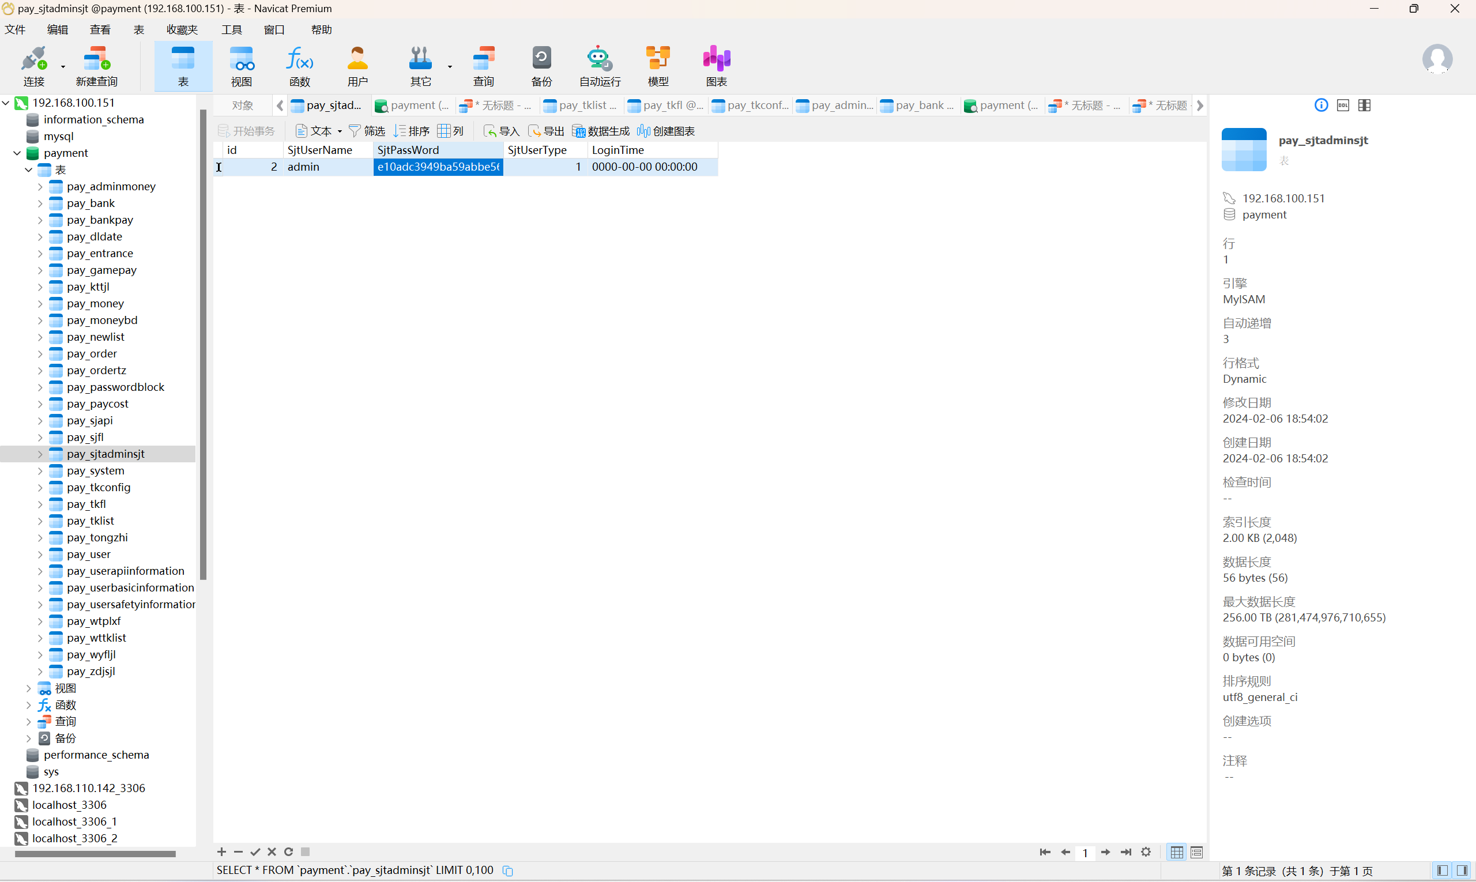The width and height of the screenshot is (1476, 882).
Task: Go to the first page of records
Action: (x=1045, y=852)
